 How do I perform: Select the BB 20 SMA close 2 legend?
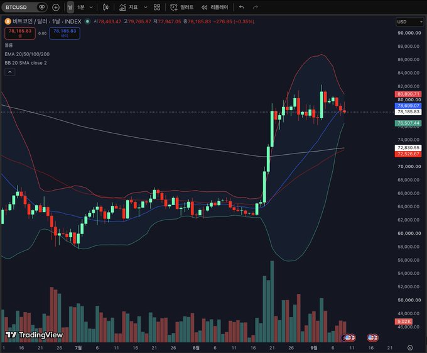click(26, 63)
